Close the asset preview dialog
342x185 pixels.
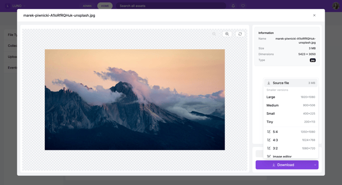(314, 15)
